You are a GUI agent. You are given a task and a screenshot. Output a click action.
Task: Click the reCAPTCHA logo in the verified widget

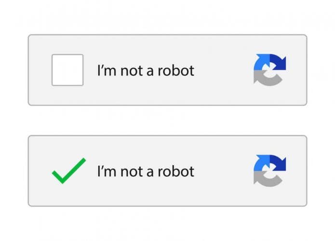point(270,171)
